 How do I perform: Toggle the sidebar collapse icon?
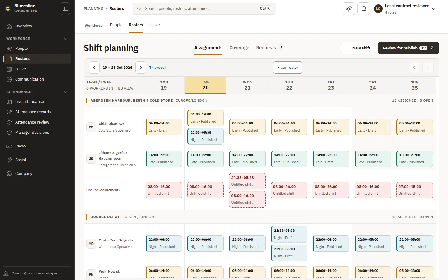pyautogui.click(x=65, y=9)
